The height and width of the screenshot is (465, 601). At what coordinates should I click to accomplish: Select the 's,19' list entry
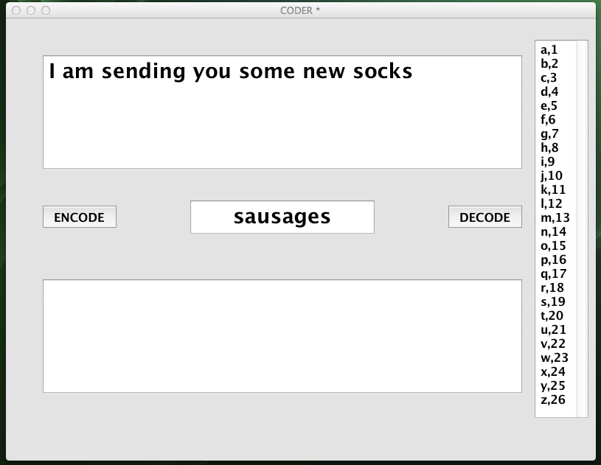tap(553, 301)
